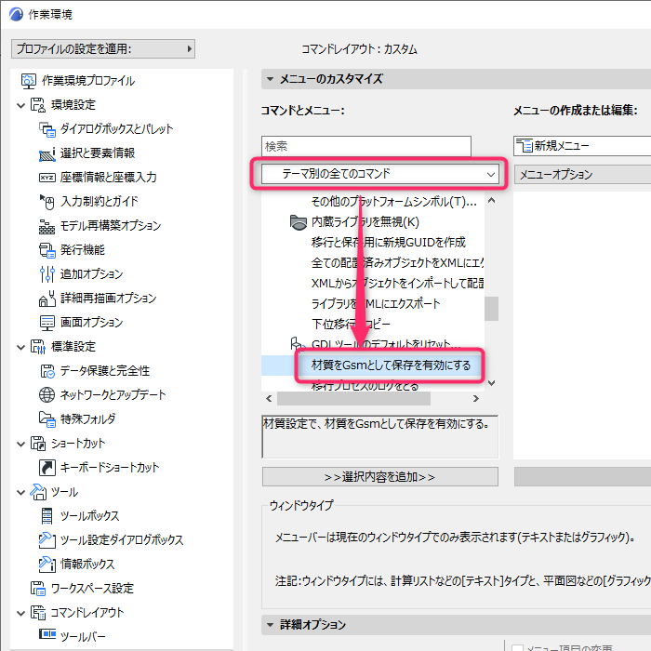Viewport: 651px width, 651px height.
Task: Click horizontal scroll left arrow
Action: coord(269,399)
